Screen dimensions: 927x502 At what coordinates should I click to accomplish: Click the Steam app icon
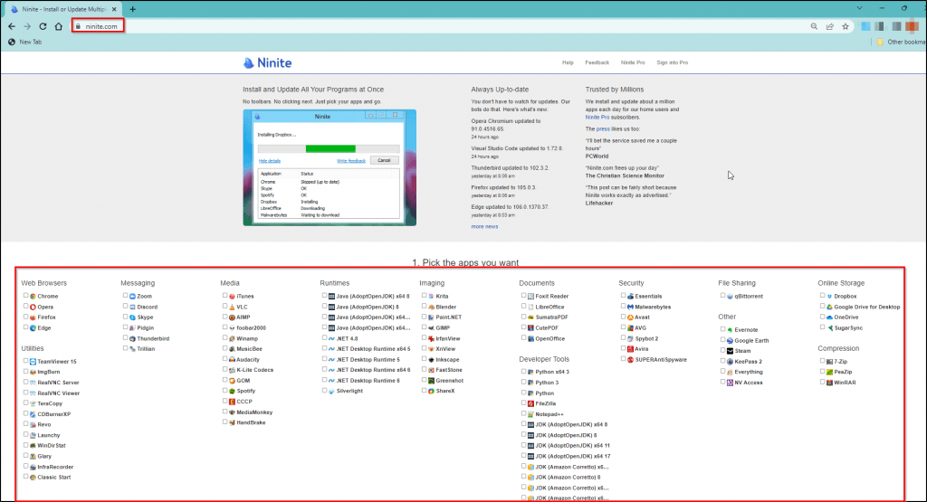point(731,351)
